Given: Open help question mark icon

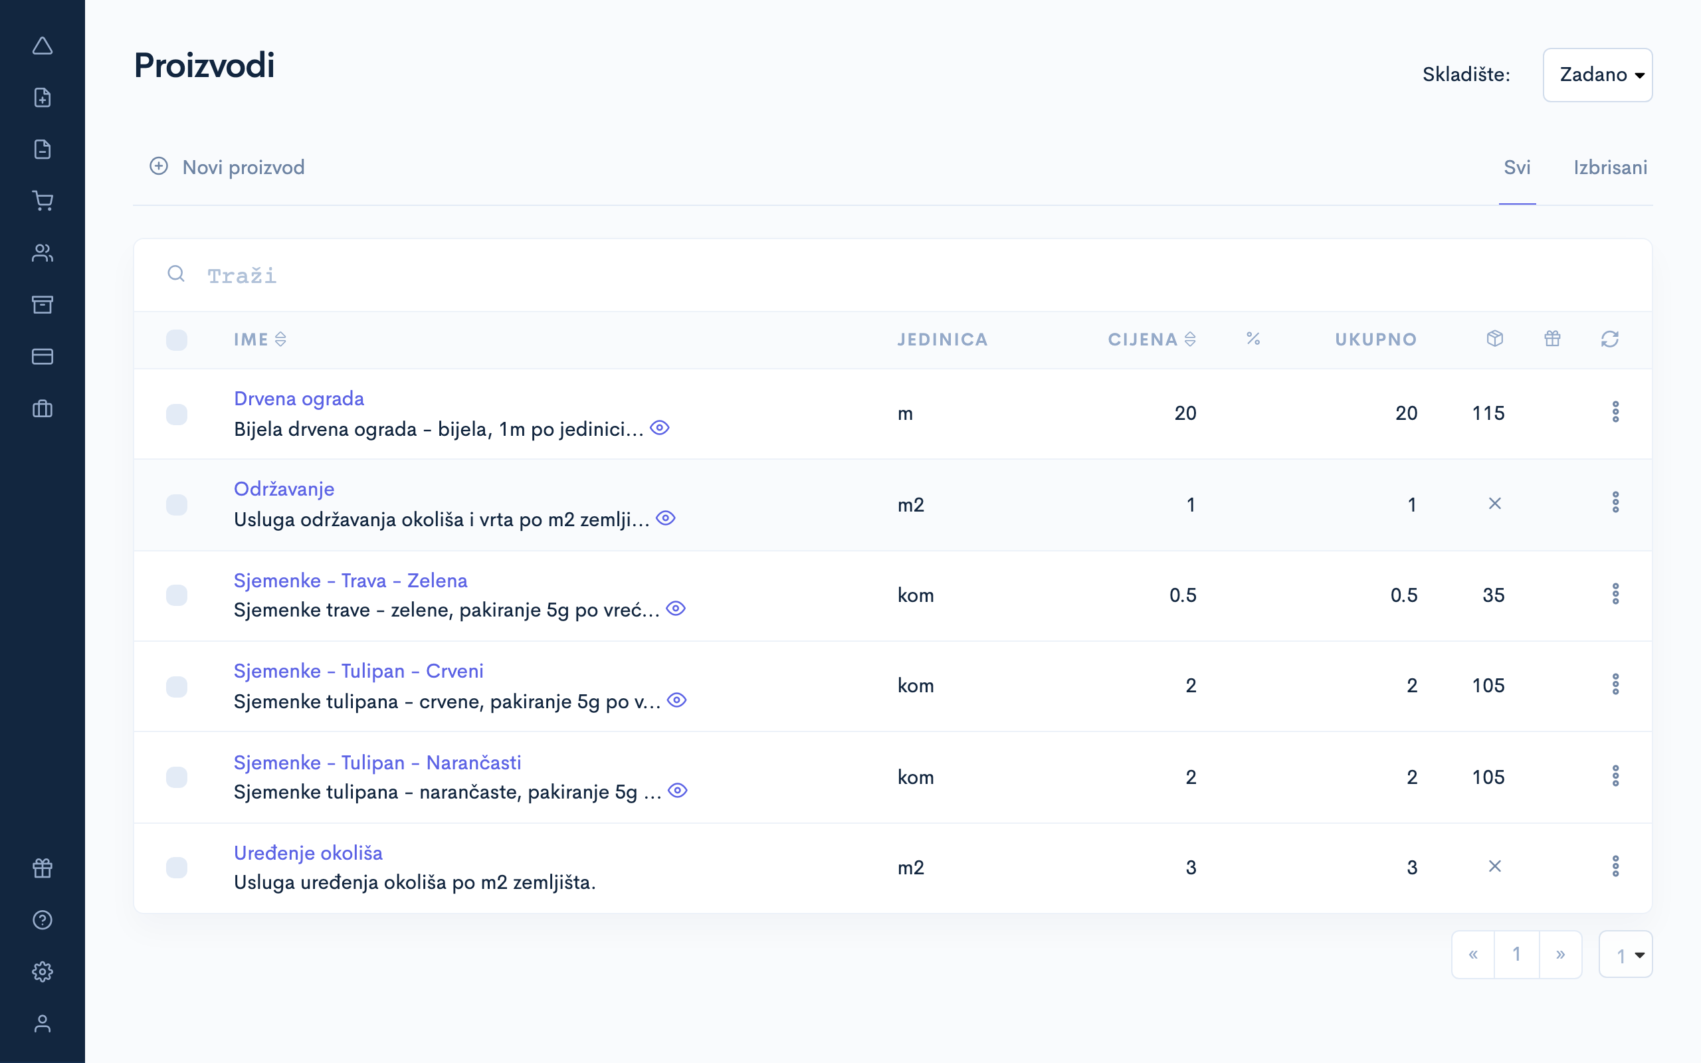Looking at the screenshot, I should tap(43, 919).
